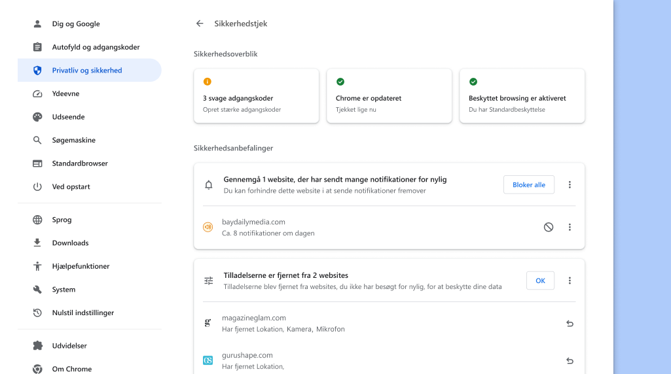Screen dimensions: 671x374
Task: Open the Chrome er opdateret card
Action: [x=389, y=95]
